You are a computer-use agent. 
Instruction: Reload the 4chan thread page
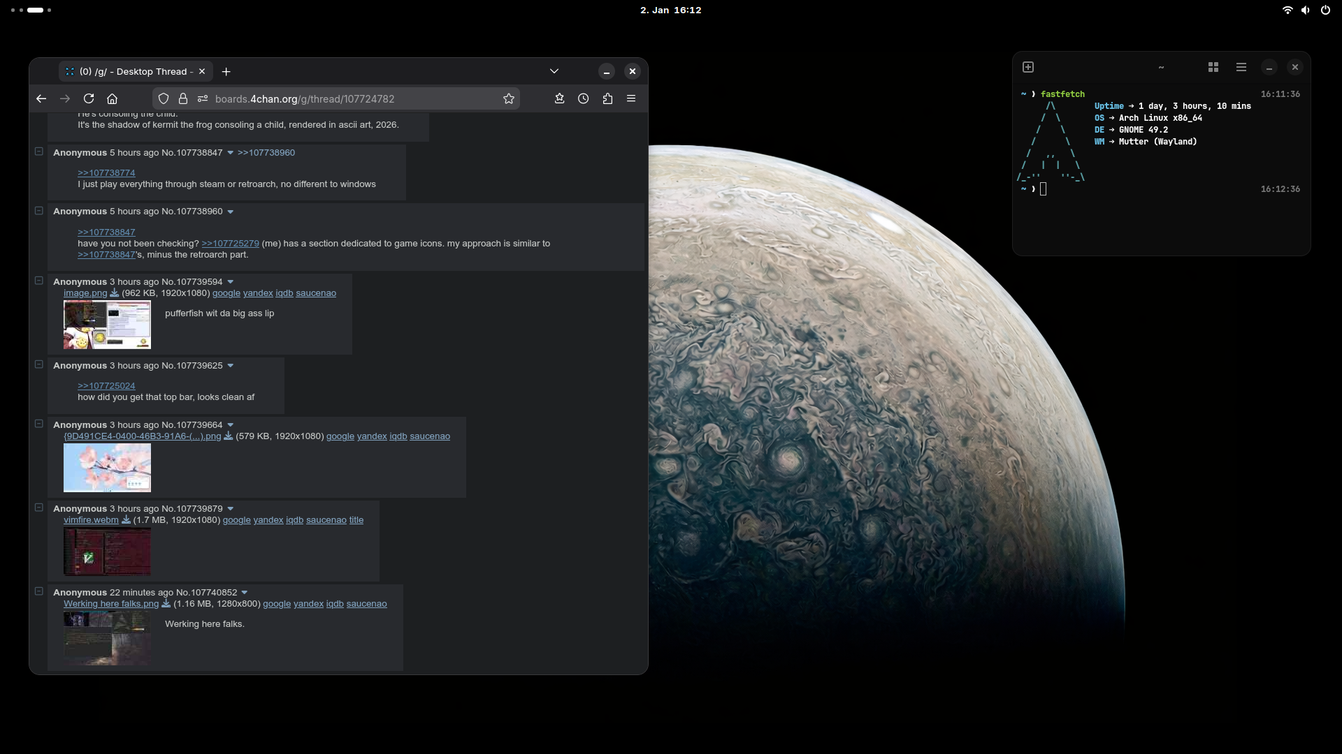click(89, 98)
